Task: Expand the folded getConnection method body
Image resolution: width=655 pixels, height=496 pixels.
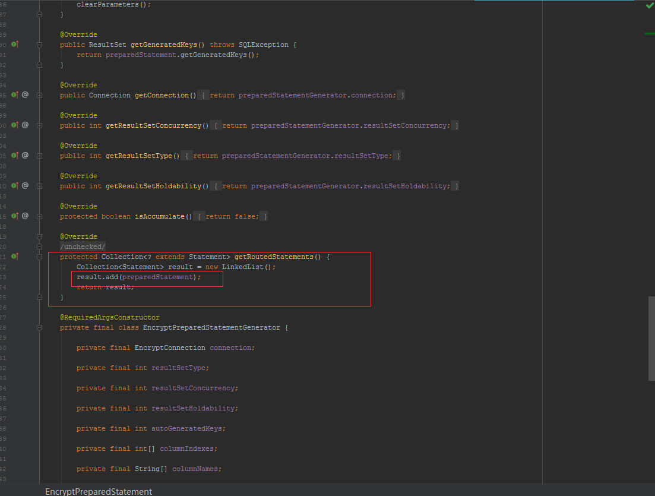Action: pyautogui.click(x=39, y=95)
